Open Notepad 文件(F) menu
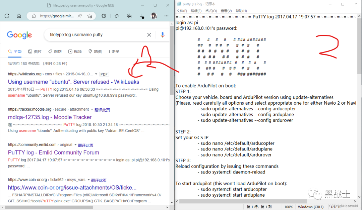This screenshot has width=362, height=210. click(x=182, y=11)
